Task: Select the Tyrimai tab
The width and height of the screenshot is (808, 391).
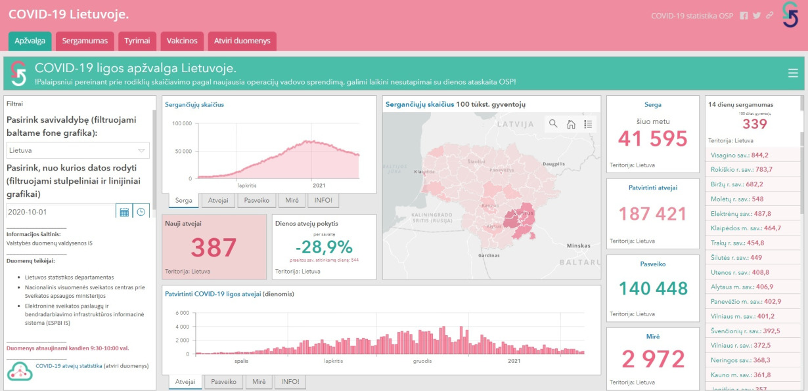Action: click(x=137, y=41)
